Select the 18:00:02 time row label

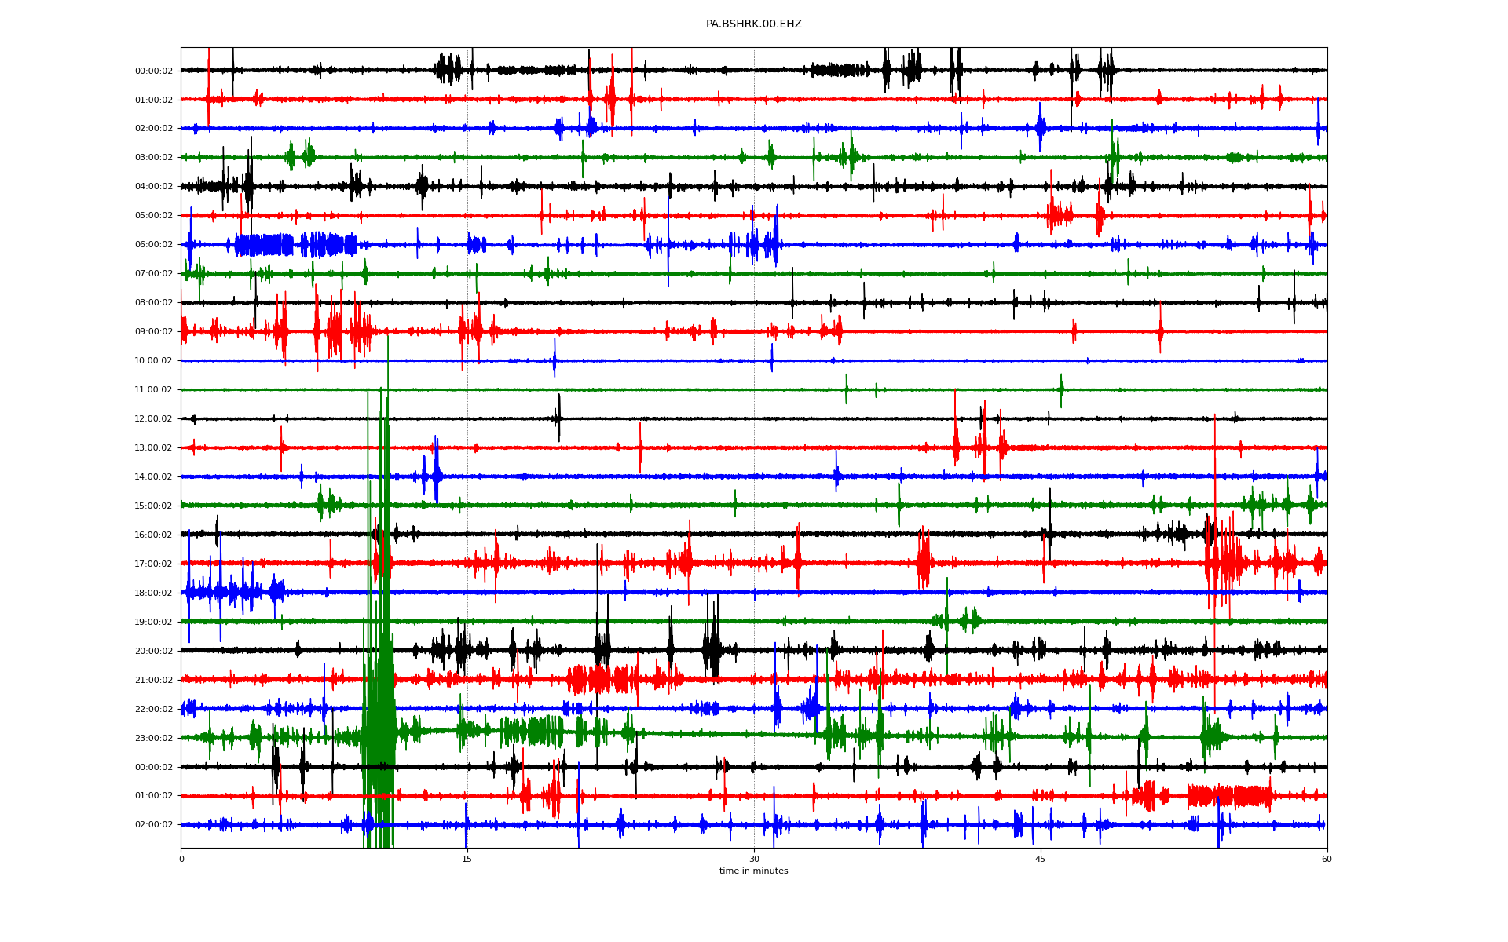[x=154, y=593]
